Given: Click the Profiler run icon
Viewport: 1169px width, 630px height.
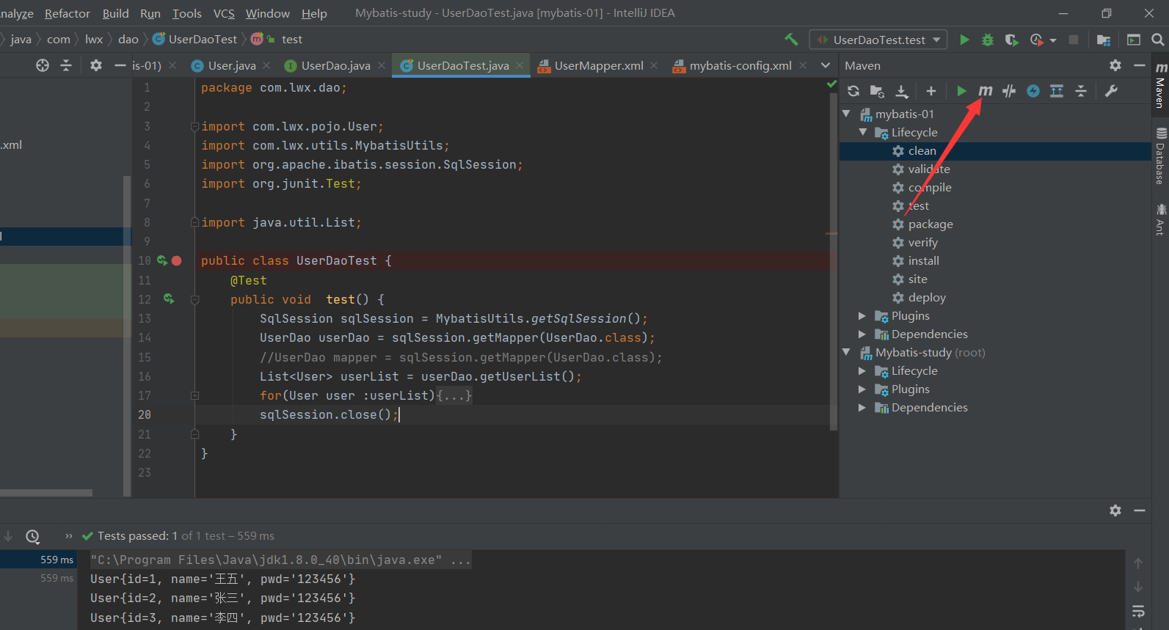Looking at the screenshot, I should coord(1036,40).
